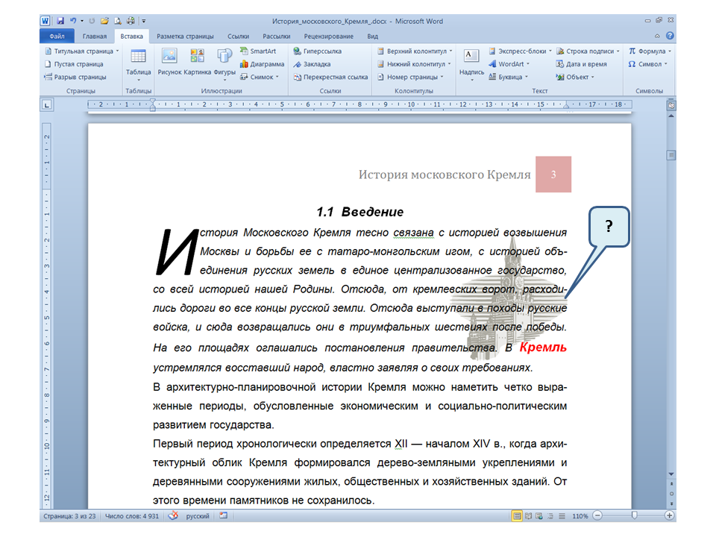Click the spell check status icon

tap(173, 516)
